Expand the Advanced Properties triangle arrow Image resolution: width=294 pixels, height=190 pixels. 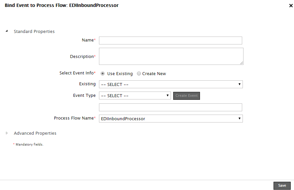[7, 133]
